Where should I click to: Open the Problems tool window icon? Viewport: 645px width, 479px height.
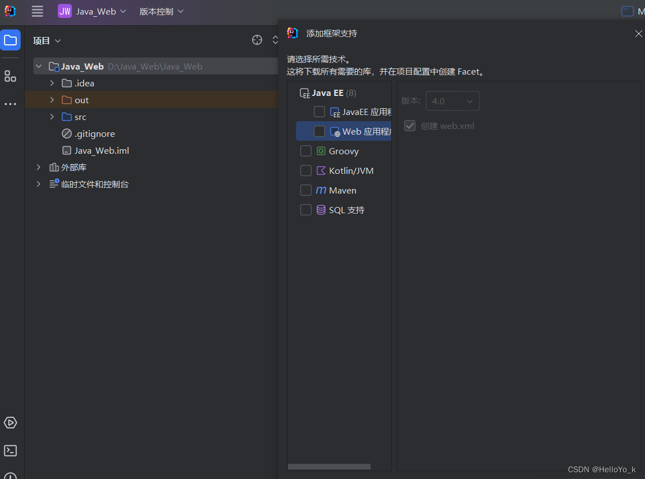click(10, 476)
